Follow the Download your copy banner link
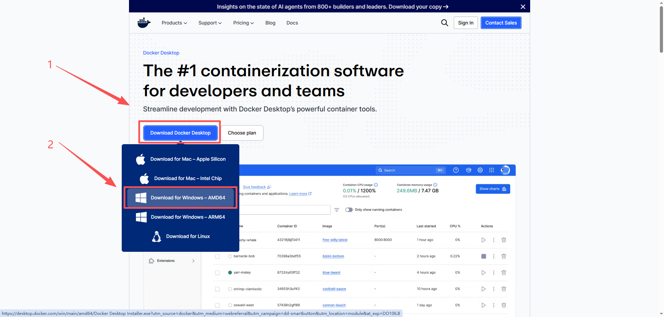The height and width of the screenshot is (317, 664). pos(418,7)
